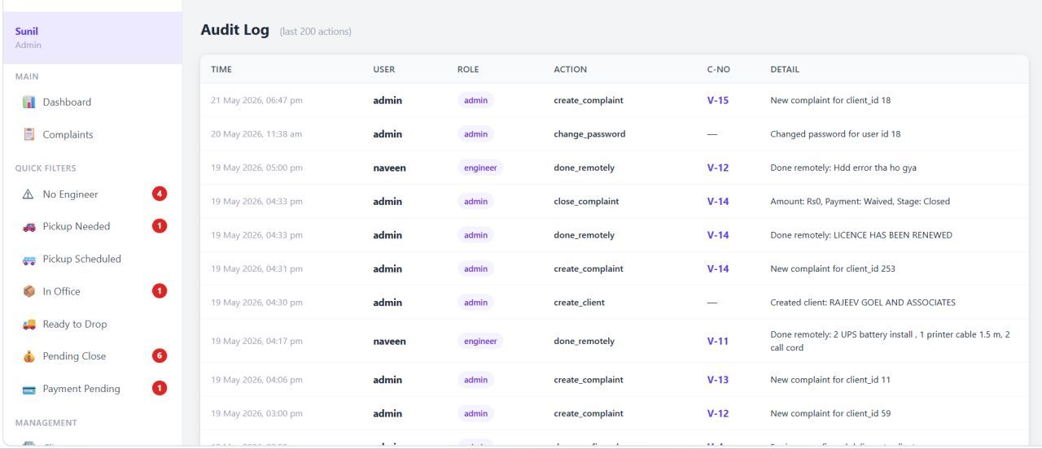Click timestamp 21 May 2026, 06:47 pm
1042x449 pixels.
[x=256, y=101]
